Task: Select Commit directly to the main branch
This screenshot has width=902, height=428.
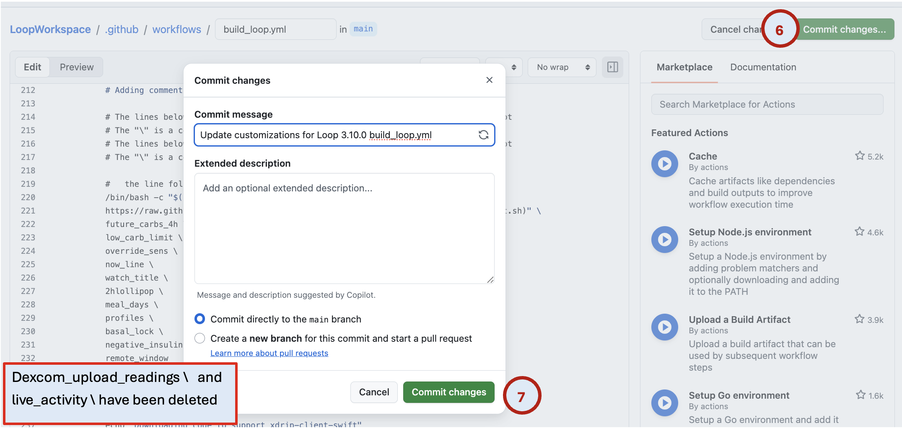Action: point(200,319)
